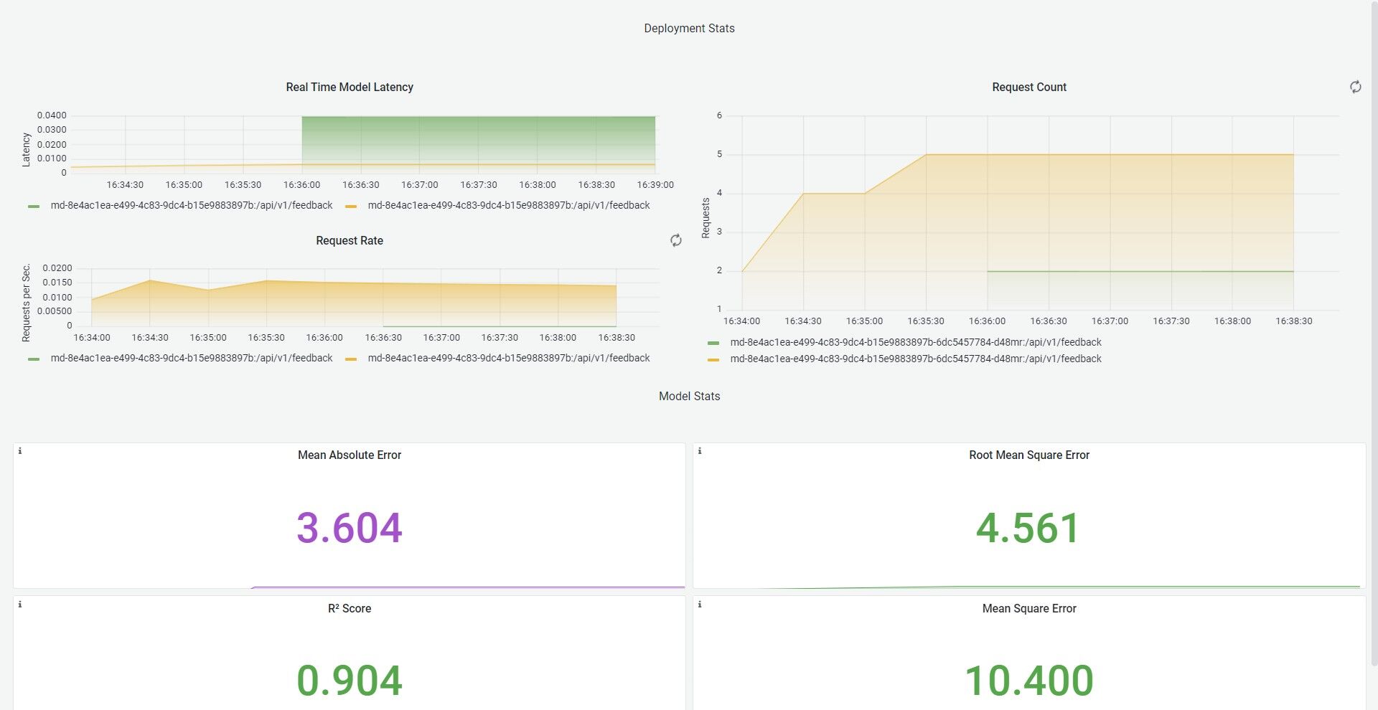Screen dimensions: 1378x710
Task: Open info icon on Mean Square Error panel
Action: 700,605
